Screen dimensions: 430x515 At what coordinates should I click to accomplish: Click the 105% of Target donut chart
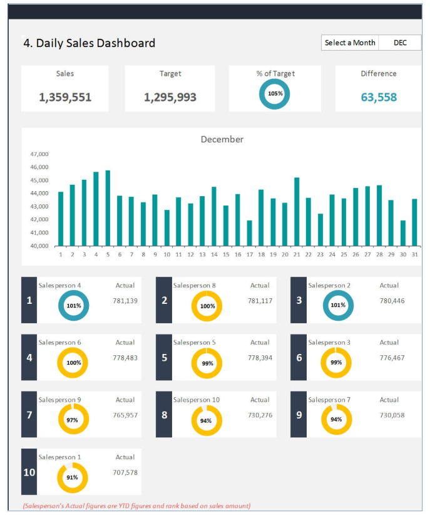[275, 94]
